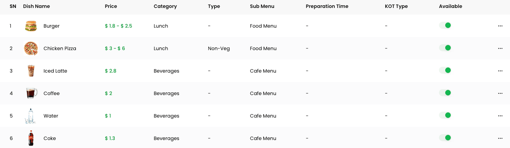This screenshot has height=148, width=510.
Task: Open the three-dot menu for Coffee
Action: (x=500, y=93)
